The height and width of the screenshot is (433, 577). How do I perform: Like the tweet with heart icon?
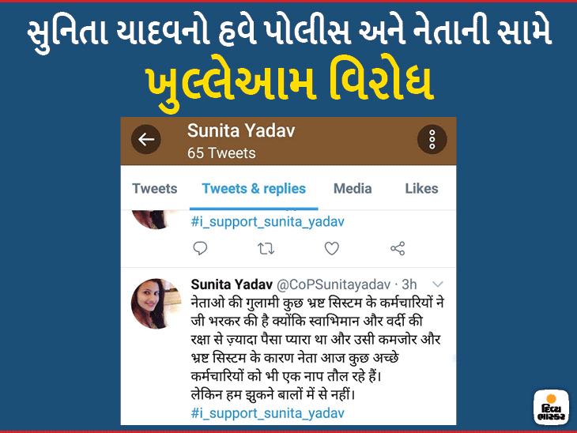point(331,249)
